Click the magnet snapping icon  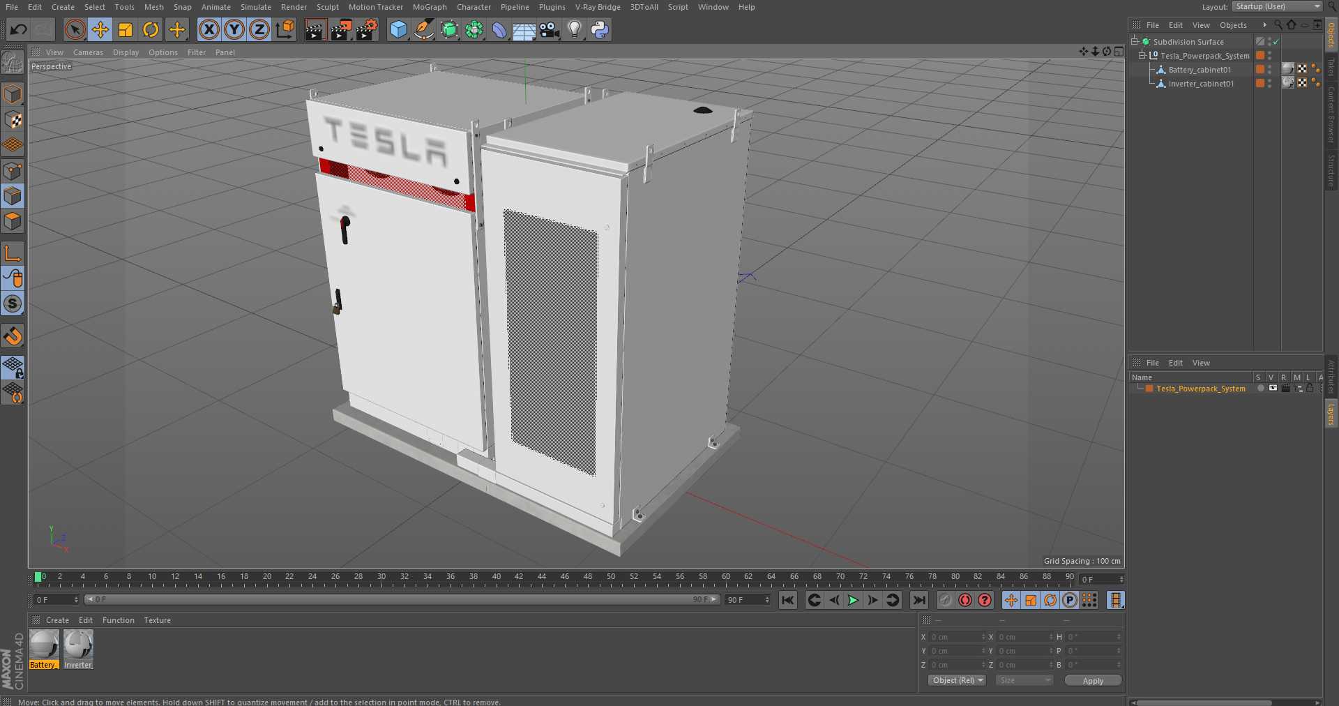point(13,336)
